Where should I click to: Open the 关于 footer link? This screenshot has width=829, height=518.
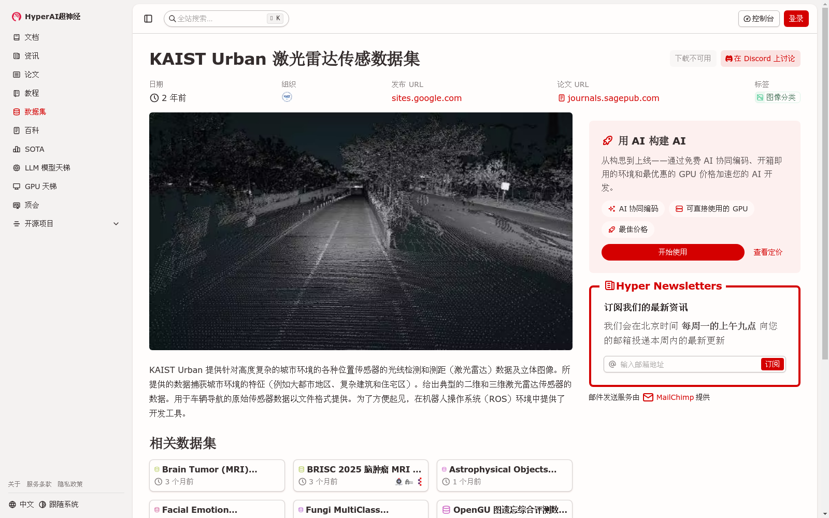click(14, 484)
